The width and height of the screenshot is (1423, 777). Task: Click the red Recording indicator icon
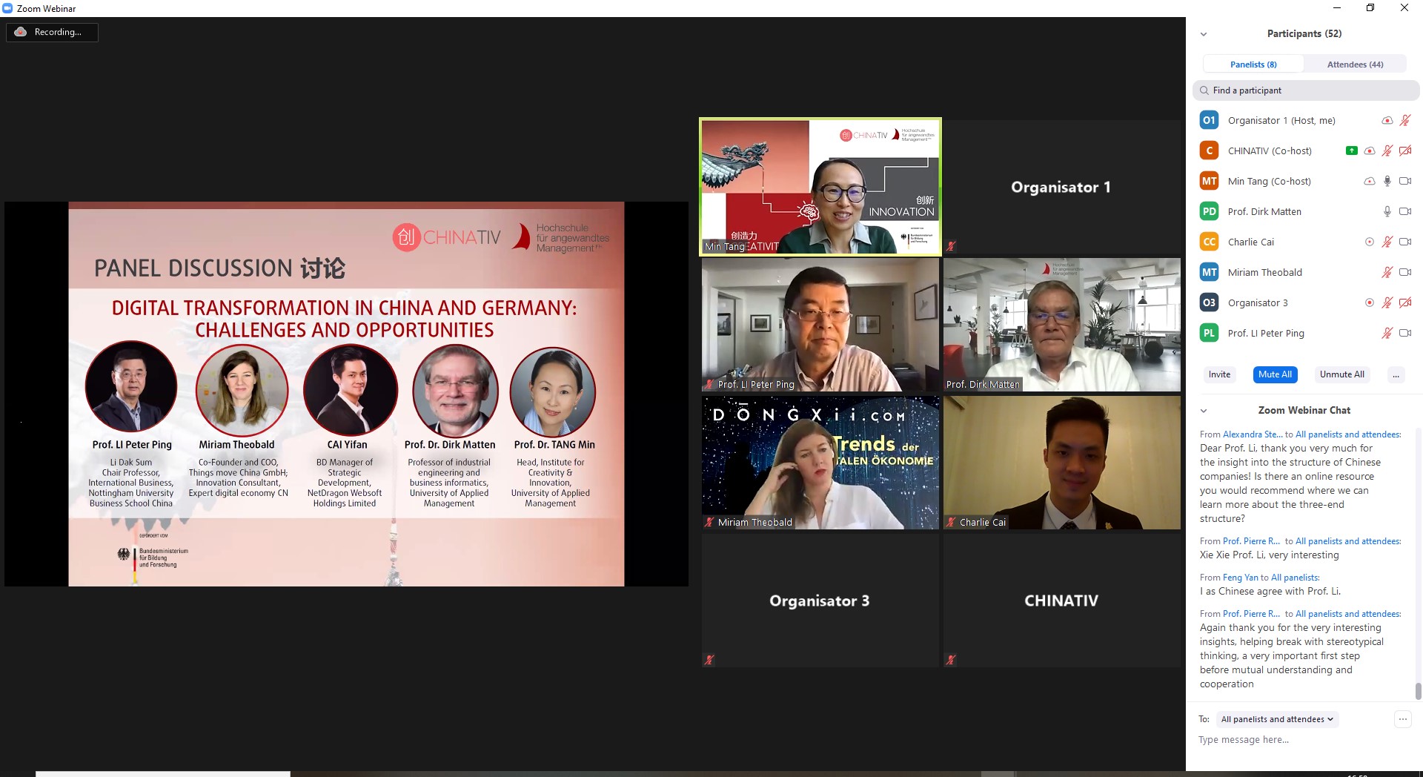(21, 32)
